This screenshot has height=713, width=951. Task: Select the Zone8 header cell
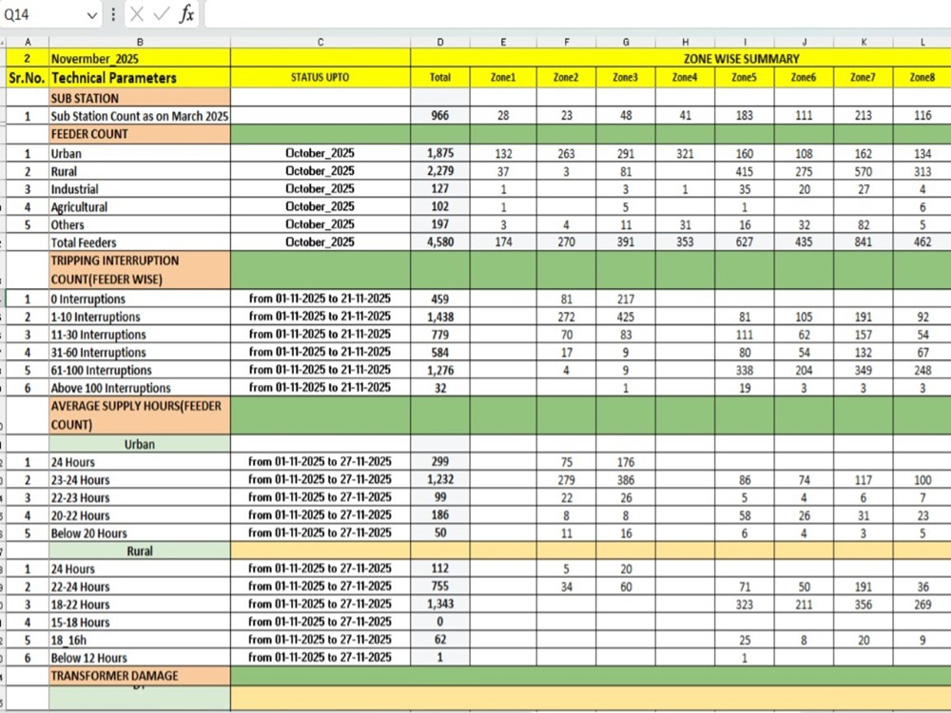click(922, 78)
